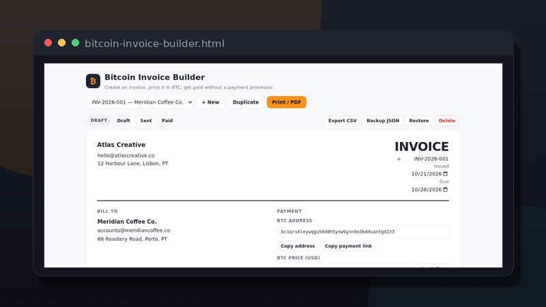
Task: Mark the invoice as Sent
Action: [x=146, y=121]
